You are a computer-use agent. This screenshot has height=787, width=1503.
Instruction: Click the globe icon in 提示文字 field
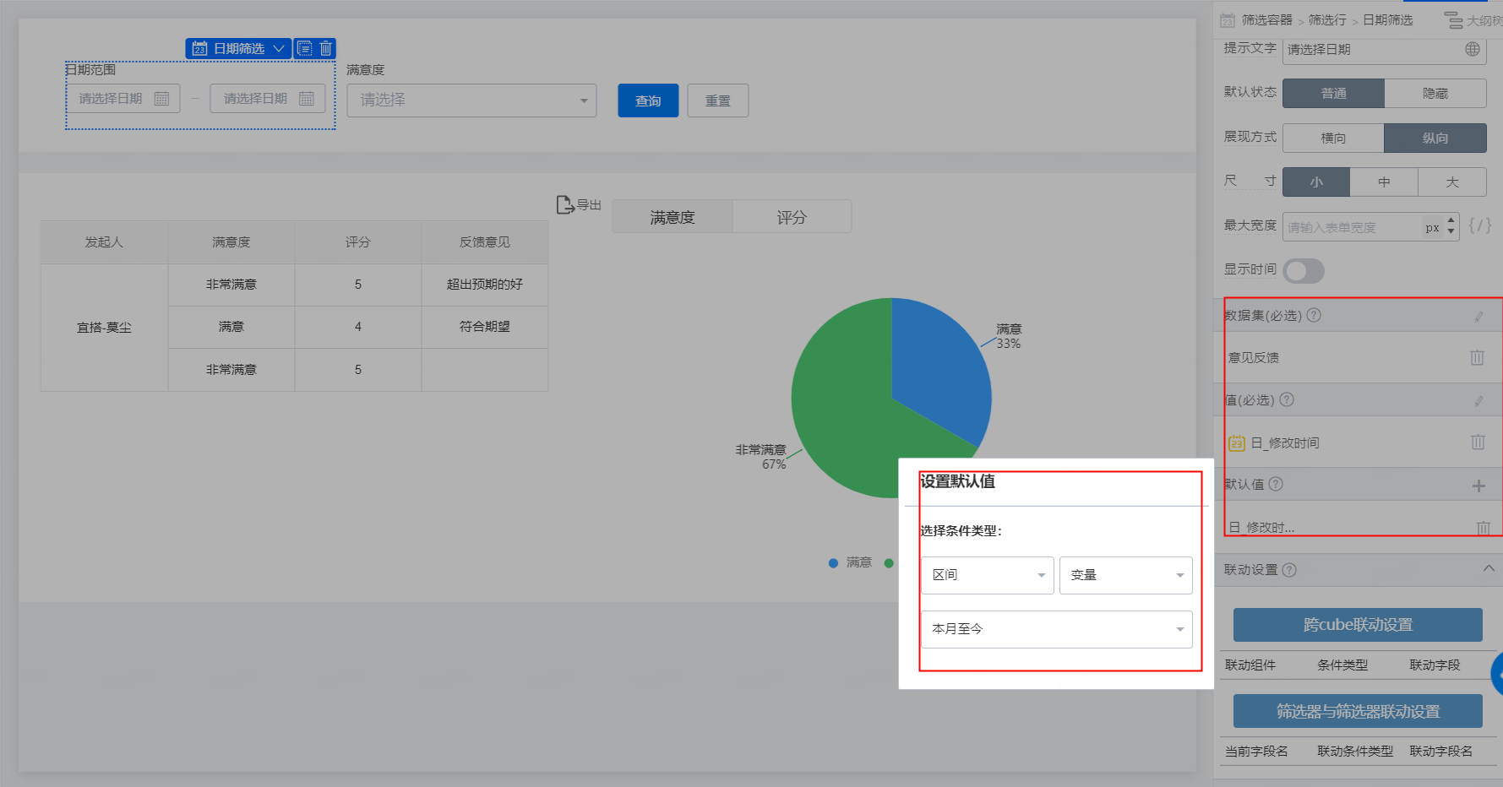1473,49
